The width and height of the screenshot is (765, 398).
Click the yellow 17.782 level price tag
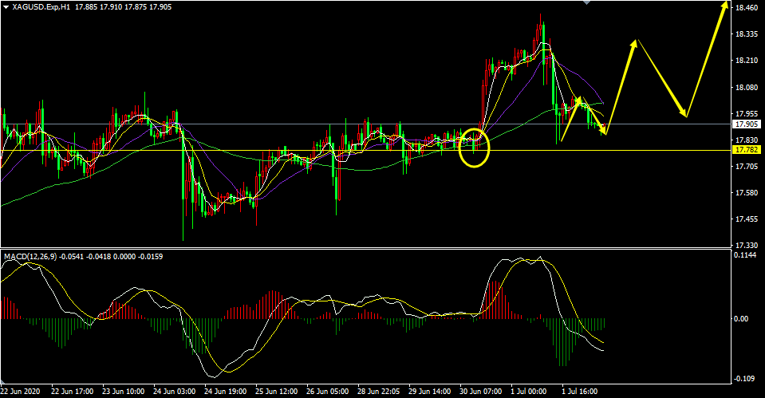[x=747, y=150]
